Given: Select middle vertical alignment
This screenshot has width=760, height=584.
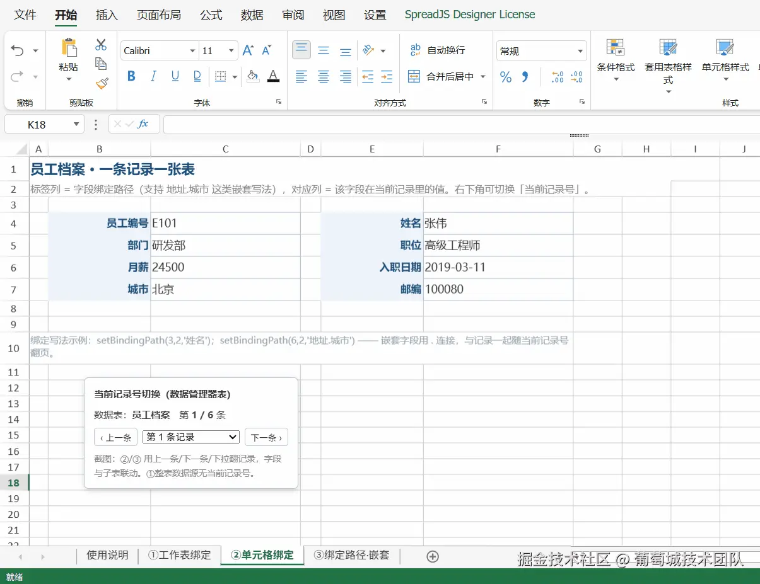Looking at the screenshot, I should (324, 50).
